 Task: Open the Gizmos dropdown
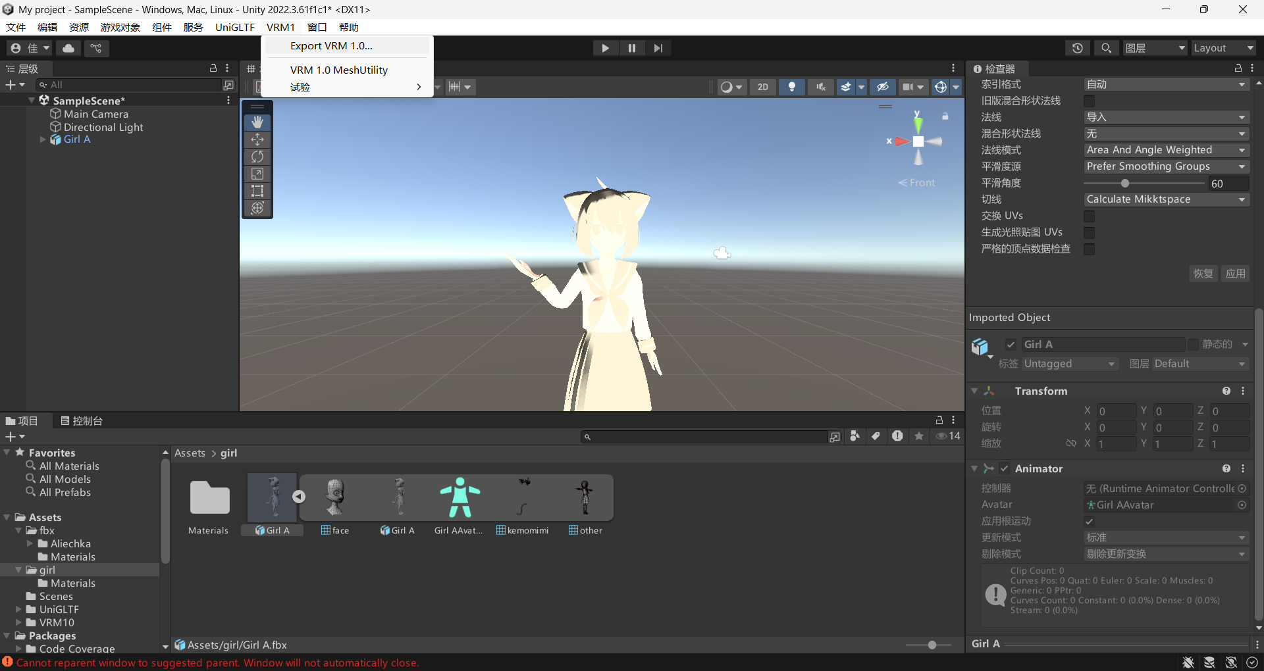(x=956, y=87)
